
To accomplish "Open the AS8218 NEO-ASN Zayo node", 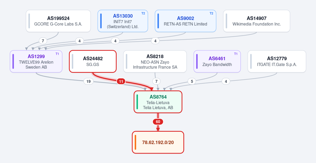I will (x=155, y=61).
